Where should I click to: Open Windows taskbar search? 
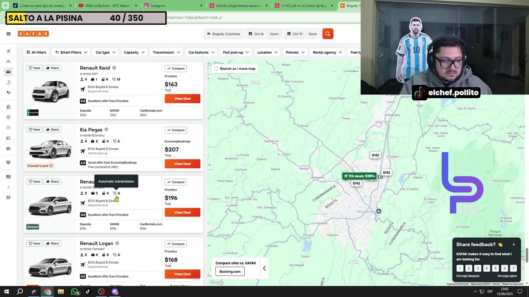click(20, 292)
